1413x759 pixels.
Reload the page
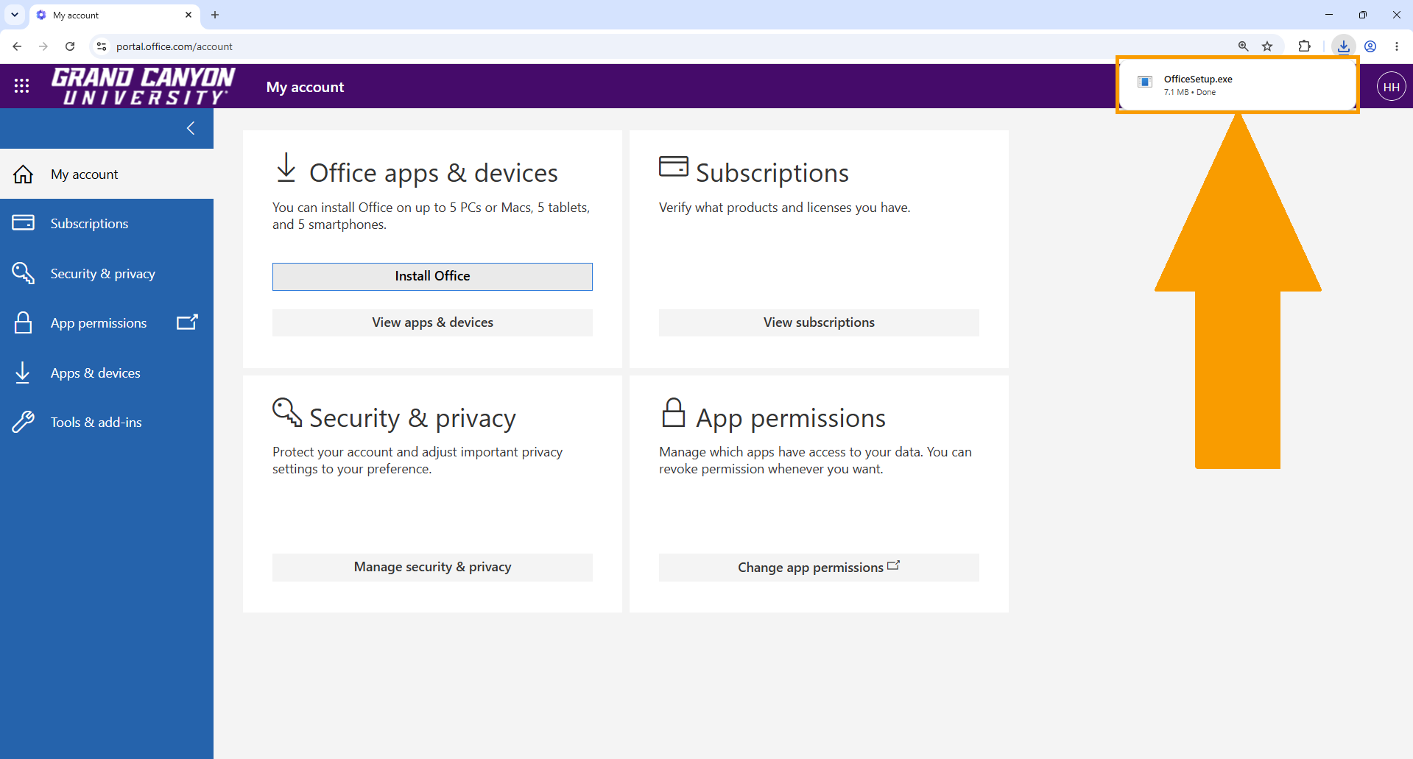click(x=70, y=46)
